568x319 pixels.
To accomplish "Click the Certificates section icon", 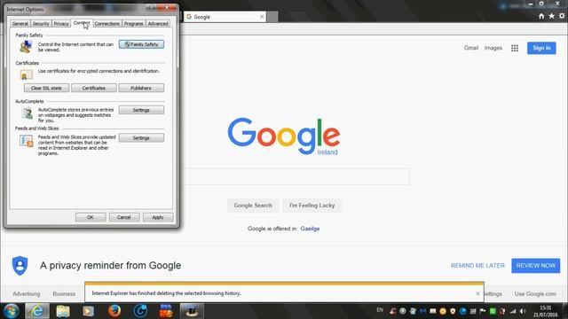I will pos(26,74).
